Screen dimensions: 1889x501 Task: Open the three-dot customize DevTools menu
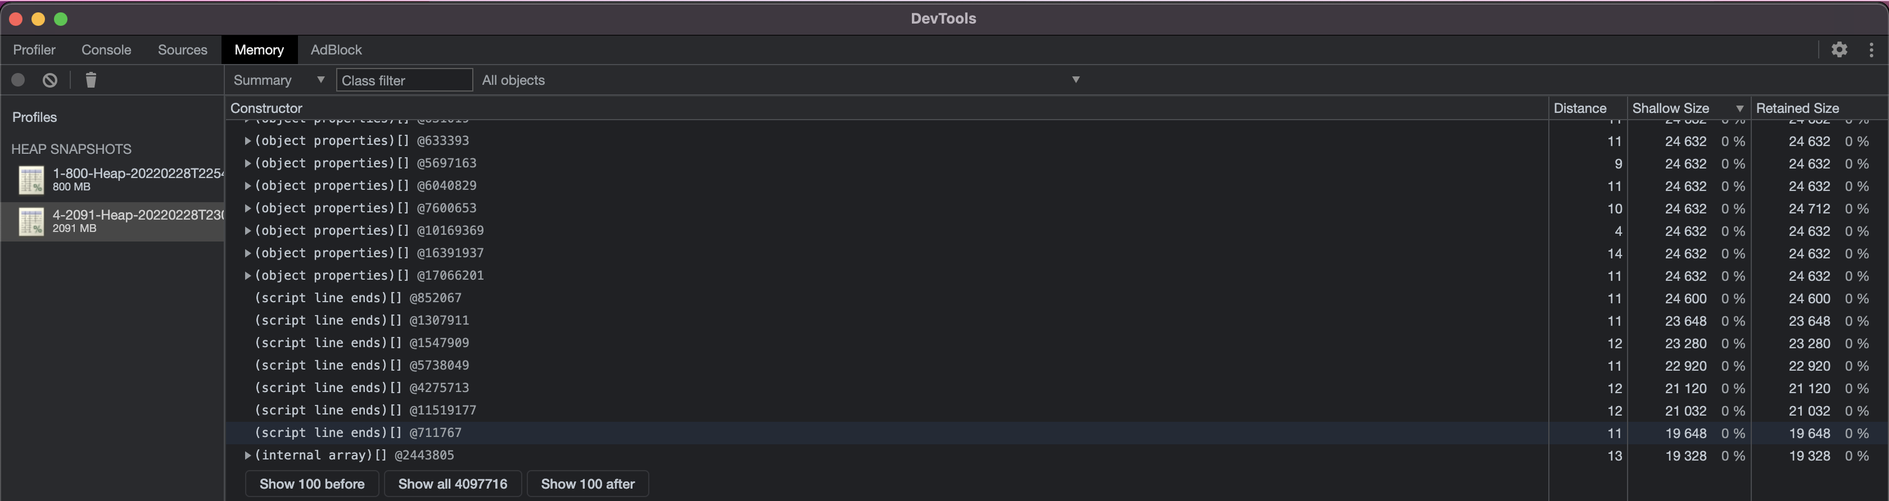[x=1870, y=50]
